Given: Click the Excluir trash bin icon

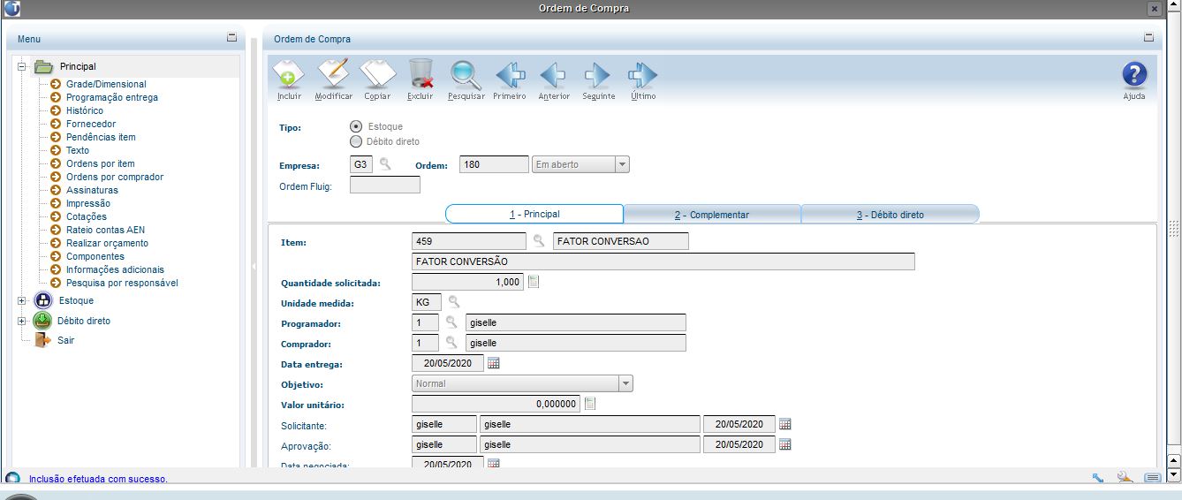Looking at the screenshot, I should click(x=421, y=73).
